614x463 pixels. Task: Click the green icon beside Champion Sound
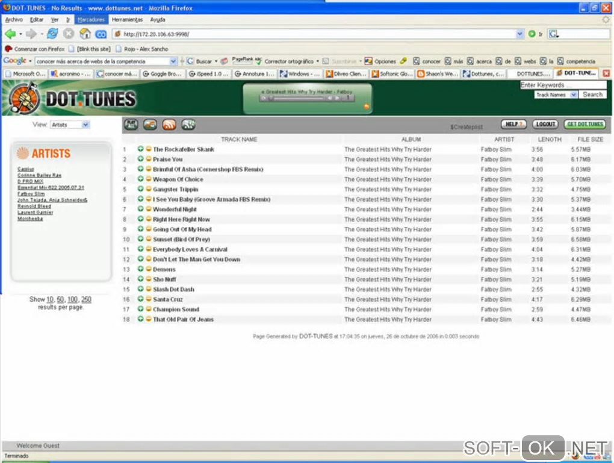pos(141,309)
